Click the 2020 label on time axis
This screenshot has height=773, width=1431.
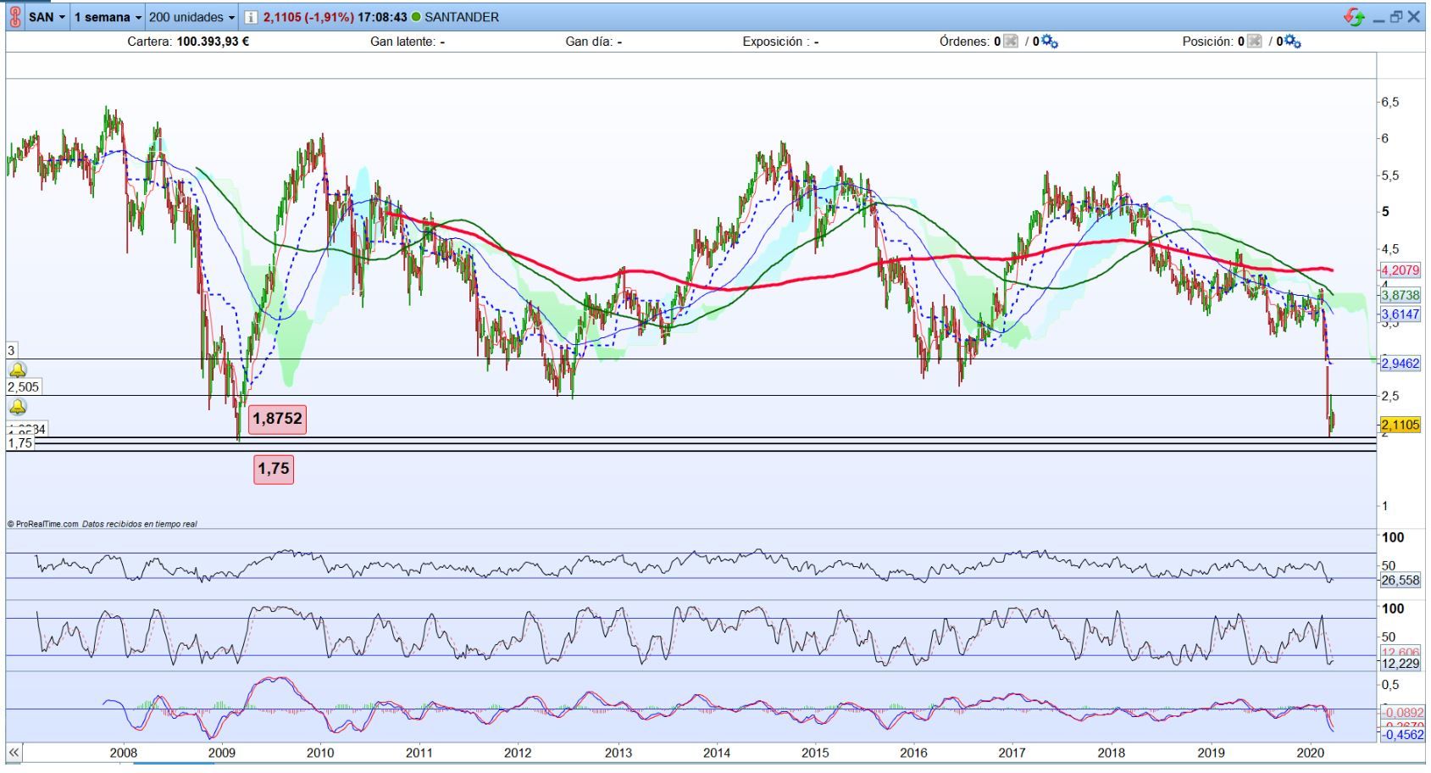[1311, 753]
